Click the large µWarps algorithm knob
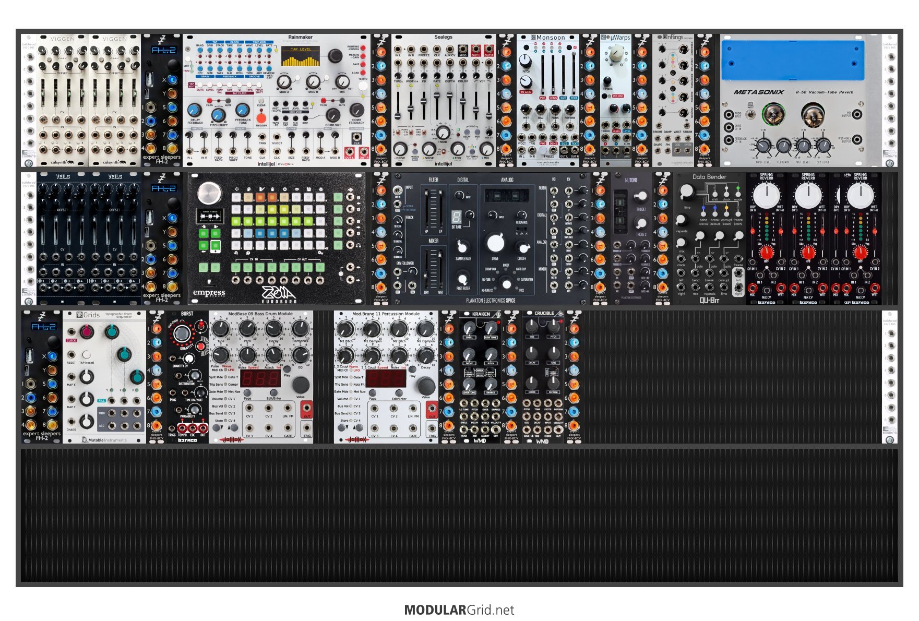The width and height of the screenshot is (919, 621). [x=617, y=53]
